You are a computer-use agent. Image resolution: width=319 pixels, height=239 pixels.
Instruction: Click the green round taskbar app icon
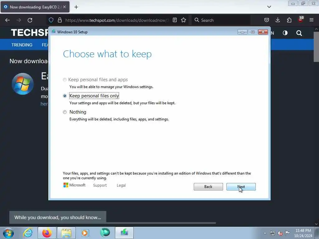(x=105, y=232)
